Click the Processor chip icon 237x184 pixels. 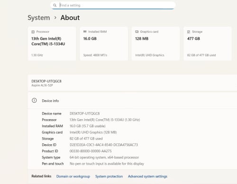[33, 32]
